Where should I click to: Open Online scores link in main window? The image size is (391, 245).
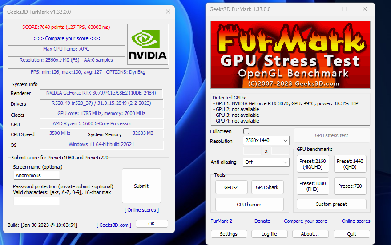(x=356, y=221)
